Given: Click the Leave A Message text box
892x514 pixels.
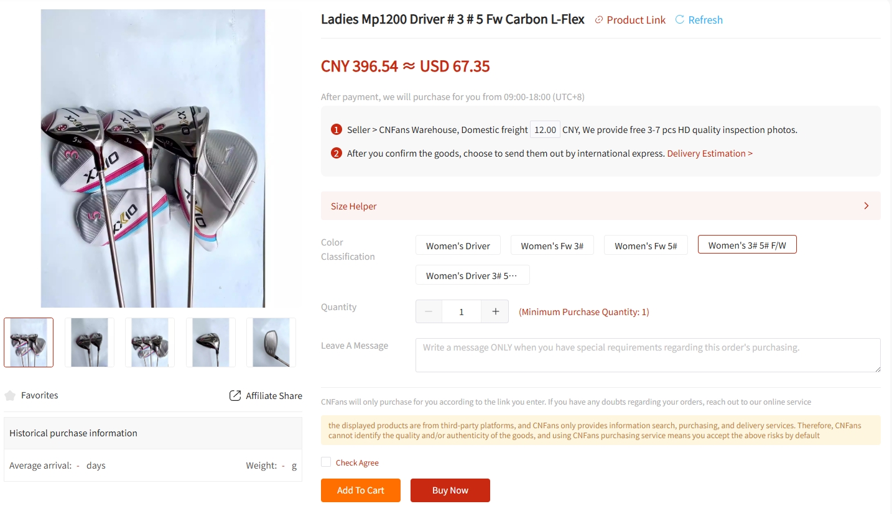Looking at the screenshot, I should (648, 354).
